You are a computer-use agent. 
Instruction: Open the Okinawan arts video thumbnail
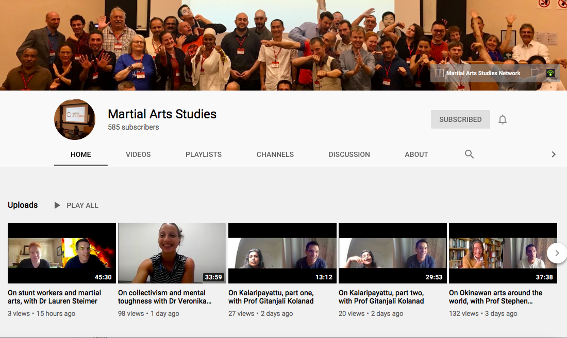click(x=503, y=253)
